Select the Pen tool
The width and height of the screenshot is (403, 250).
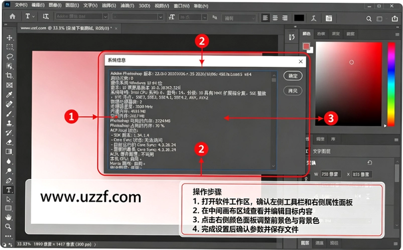coord(9,180)
